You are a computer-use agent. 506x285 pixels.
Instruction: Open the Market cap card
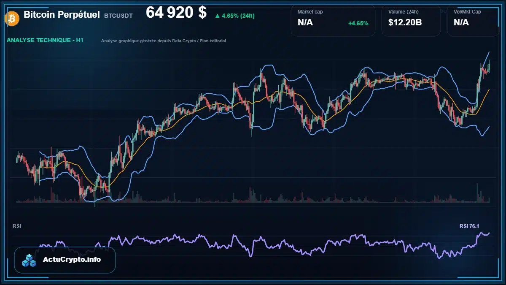tap(333, 20)
